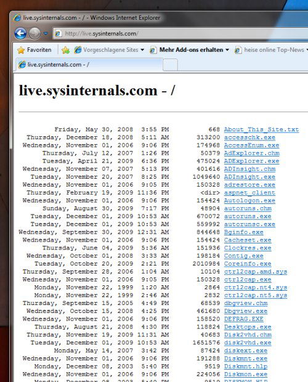Click the blue Back navigation arrow

20,33
